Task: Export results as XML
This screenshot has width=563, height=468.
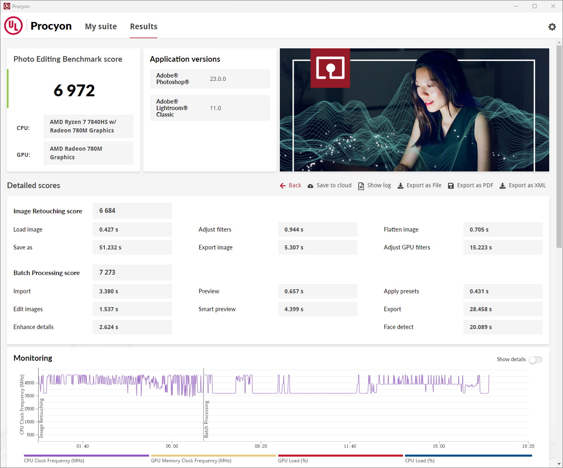Action: (x=522, y=185)
